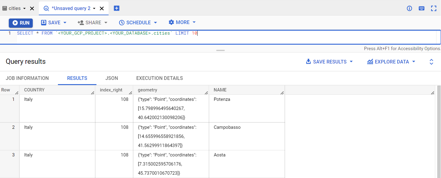Expand or collapse the query results panel
This screenshot has height=178, width=441.
click(x=432, y=62)
